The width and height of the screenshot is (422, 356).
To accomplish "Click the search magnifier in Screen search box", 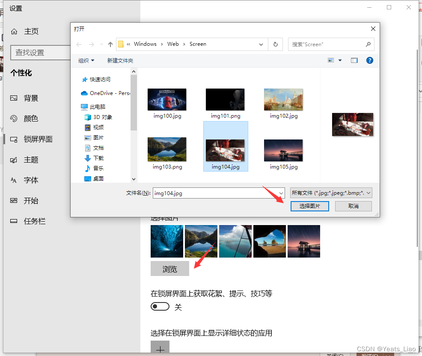I will click(x=368, y=44).
